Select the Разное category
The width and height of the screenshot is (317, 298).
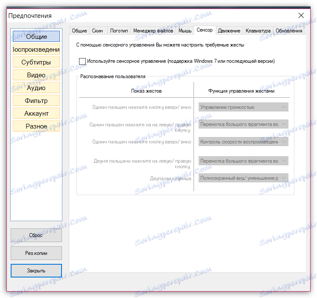click(x=36, y=126)
